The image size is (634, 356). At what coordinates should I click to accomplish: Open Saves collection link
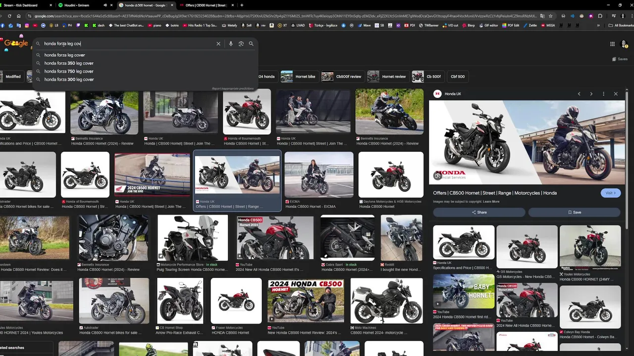pos(620,59)
